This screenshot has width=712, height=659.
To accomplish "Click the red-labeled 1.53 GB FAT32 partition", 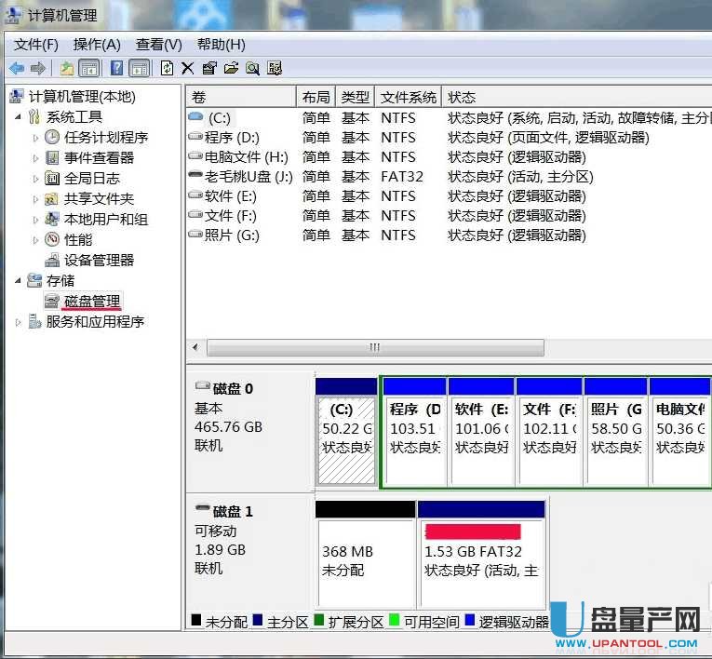I will click(x=480, y=551).
